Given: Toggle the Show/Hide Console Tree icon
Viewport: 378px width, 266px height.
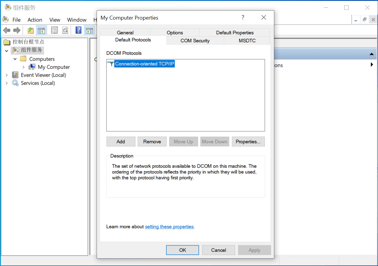Looking at the screenshot, I should point(41,30).
